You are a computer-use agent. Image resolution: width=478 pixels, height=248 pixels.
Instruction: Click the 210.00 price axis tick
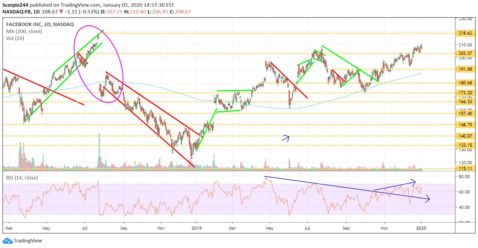click(x=465, y=45)
